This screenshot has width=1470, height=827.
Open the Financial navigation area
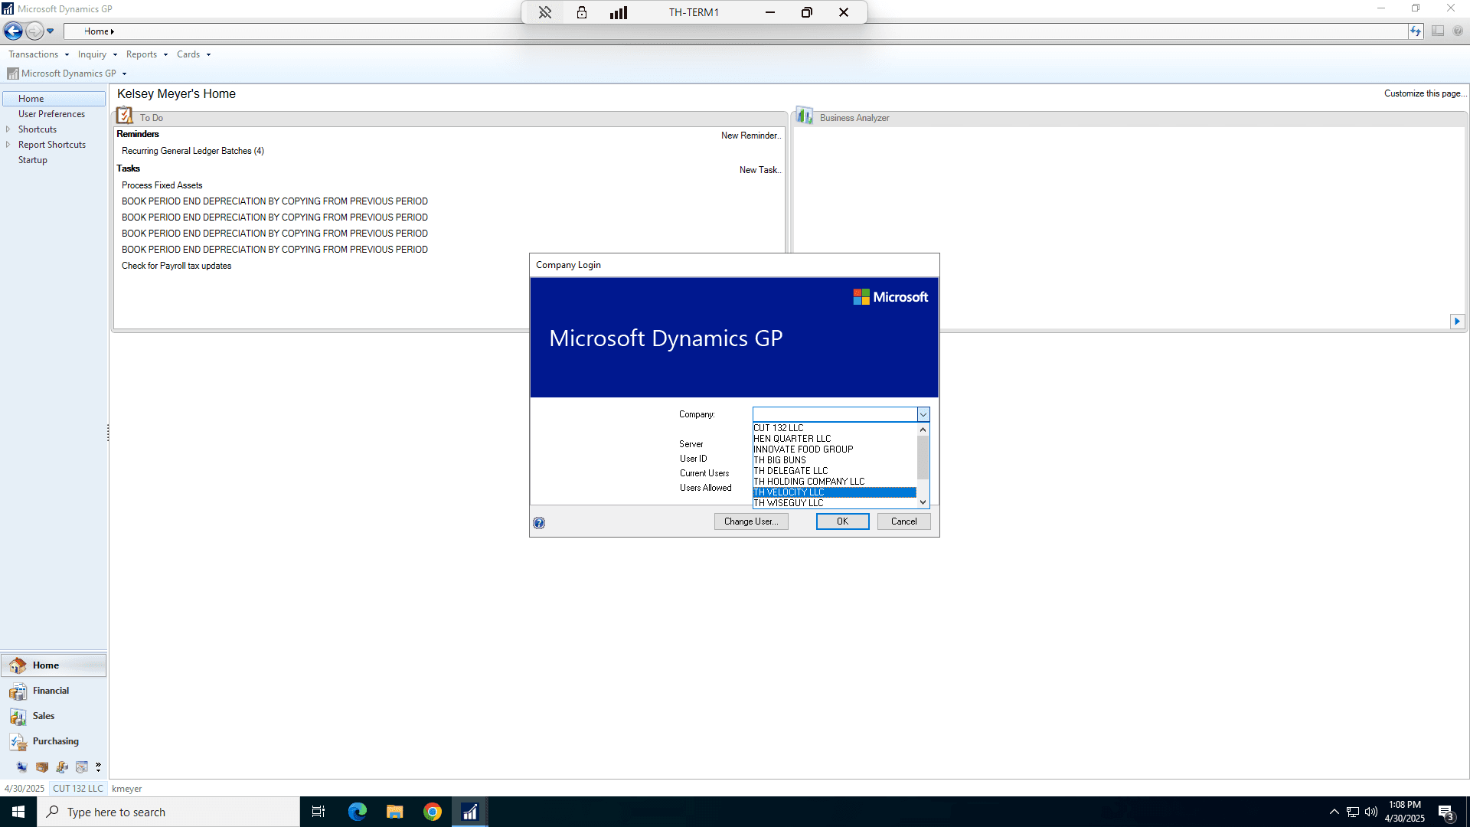coord(54,691)
